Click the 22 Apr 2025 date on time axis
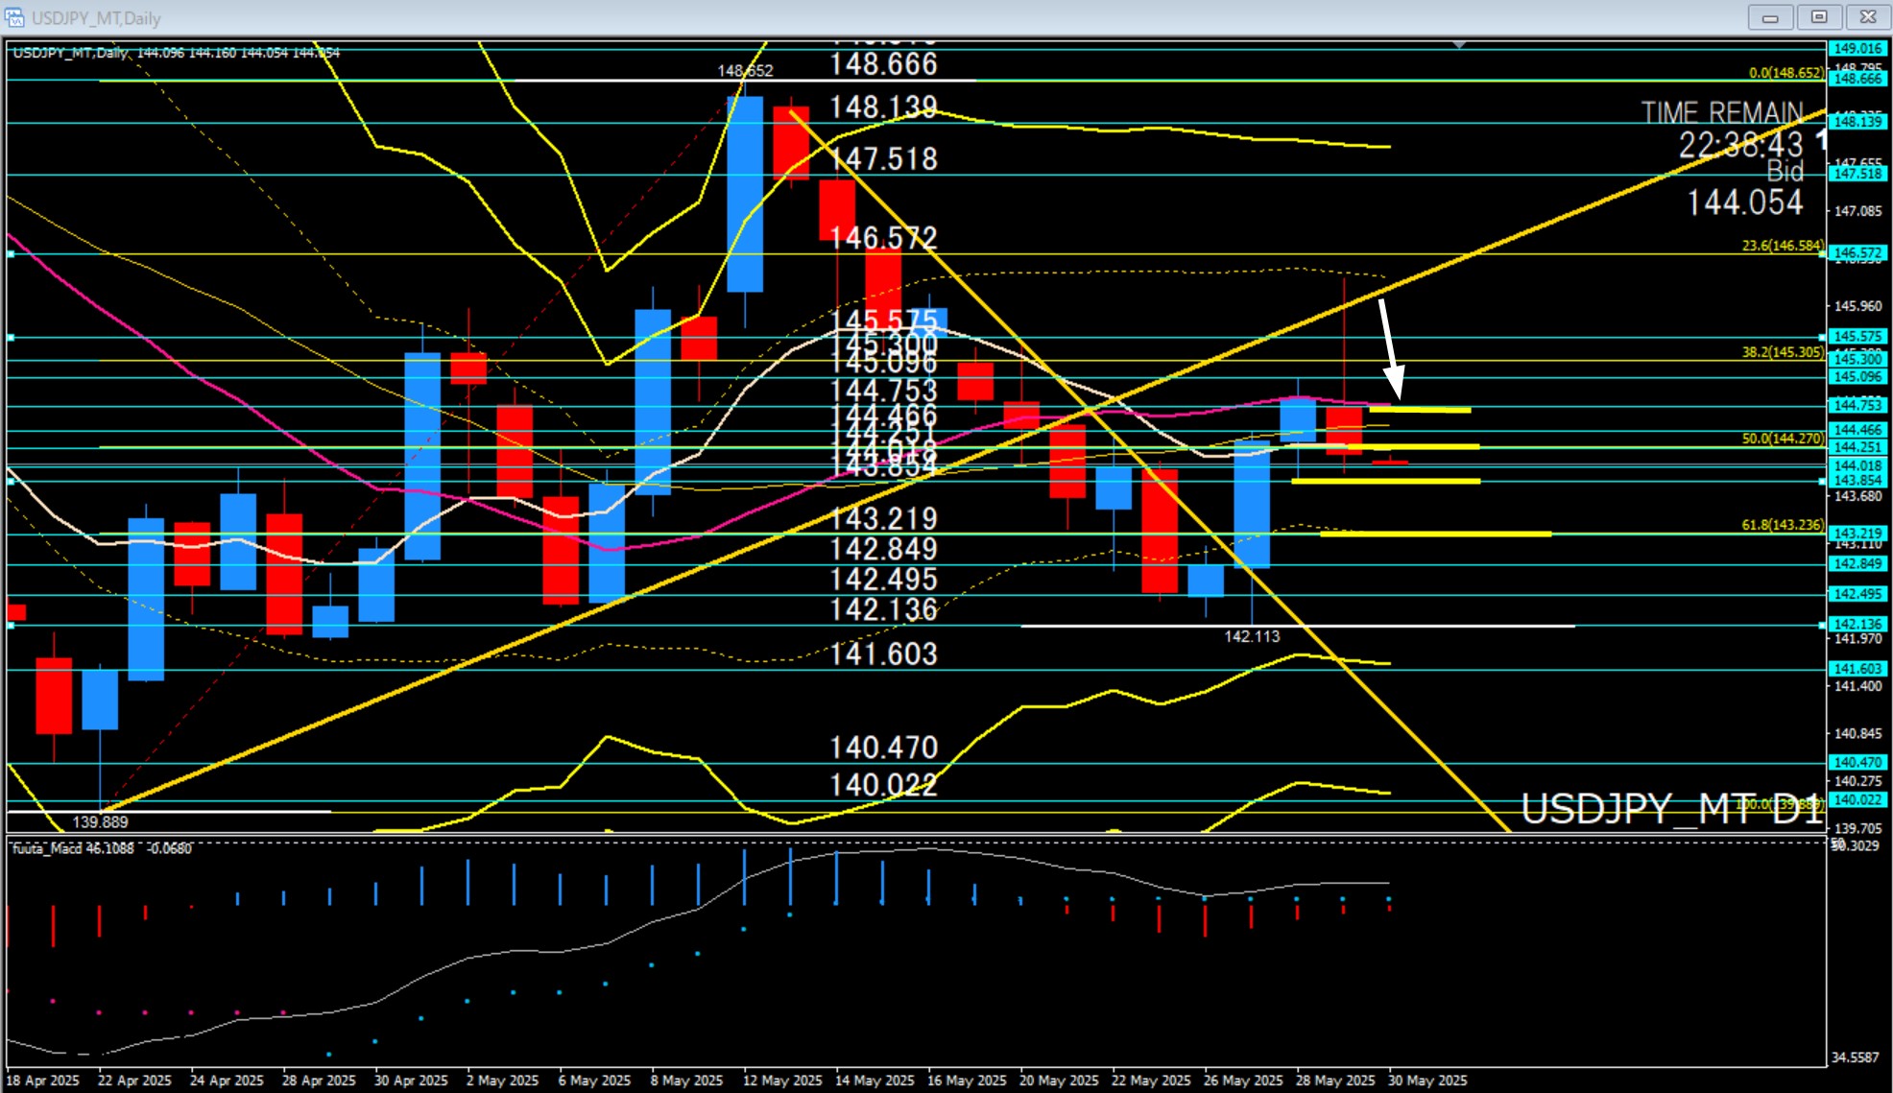 pos(134,1081)
